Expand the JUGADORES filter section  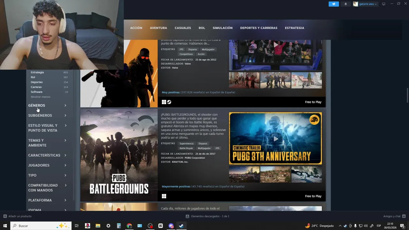pyautogui.click(x=47, y=165)
